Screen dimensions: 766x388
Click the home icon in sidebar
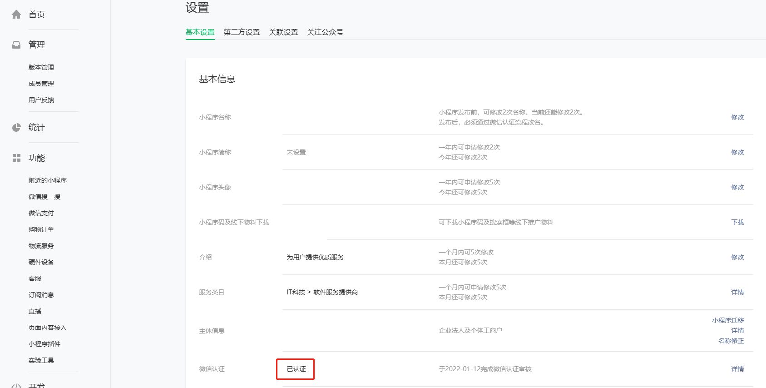pos(16,15)
